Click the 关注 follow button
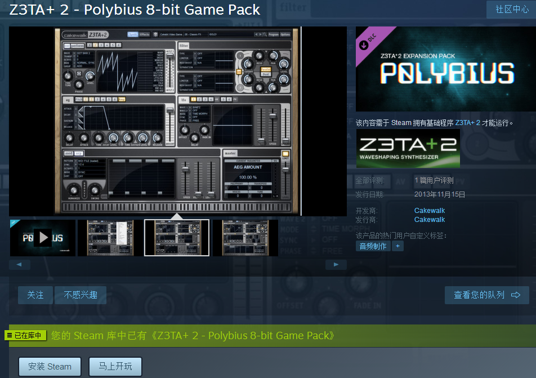 35,295
